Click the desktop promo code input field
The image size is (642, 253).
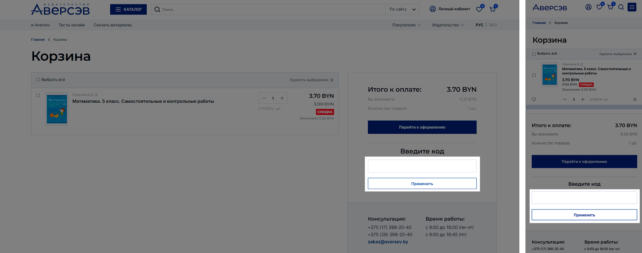[422, 166]
